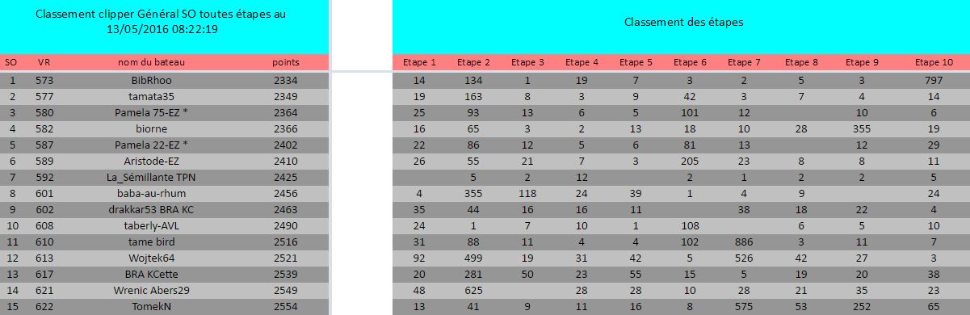Screen dimensions: 970x315
Task: Select the points value 2334
Action: pyautogui.click(x=286, y=81)
